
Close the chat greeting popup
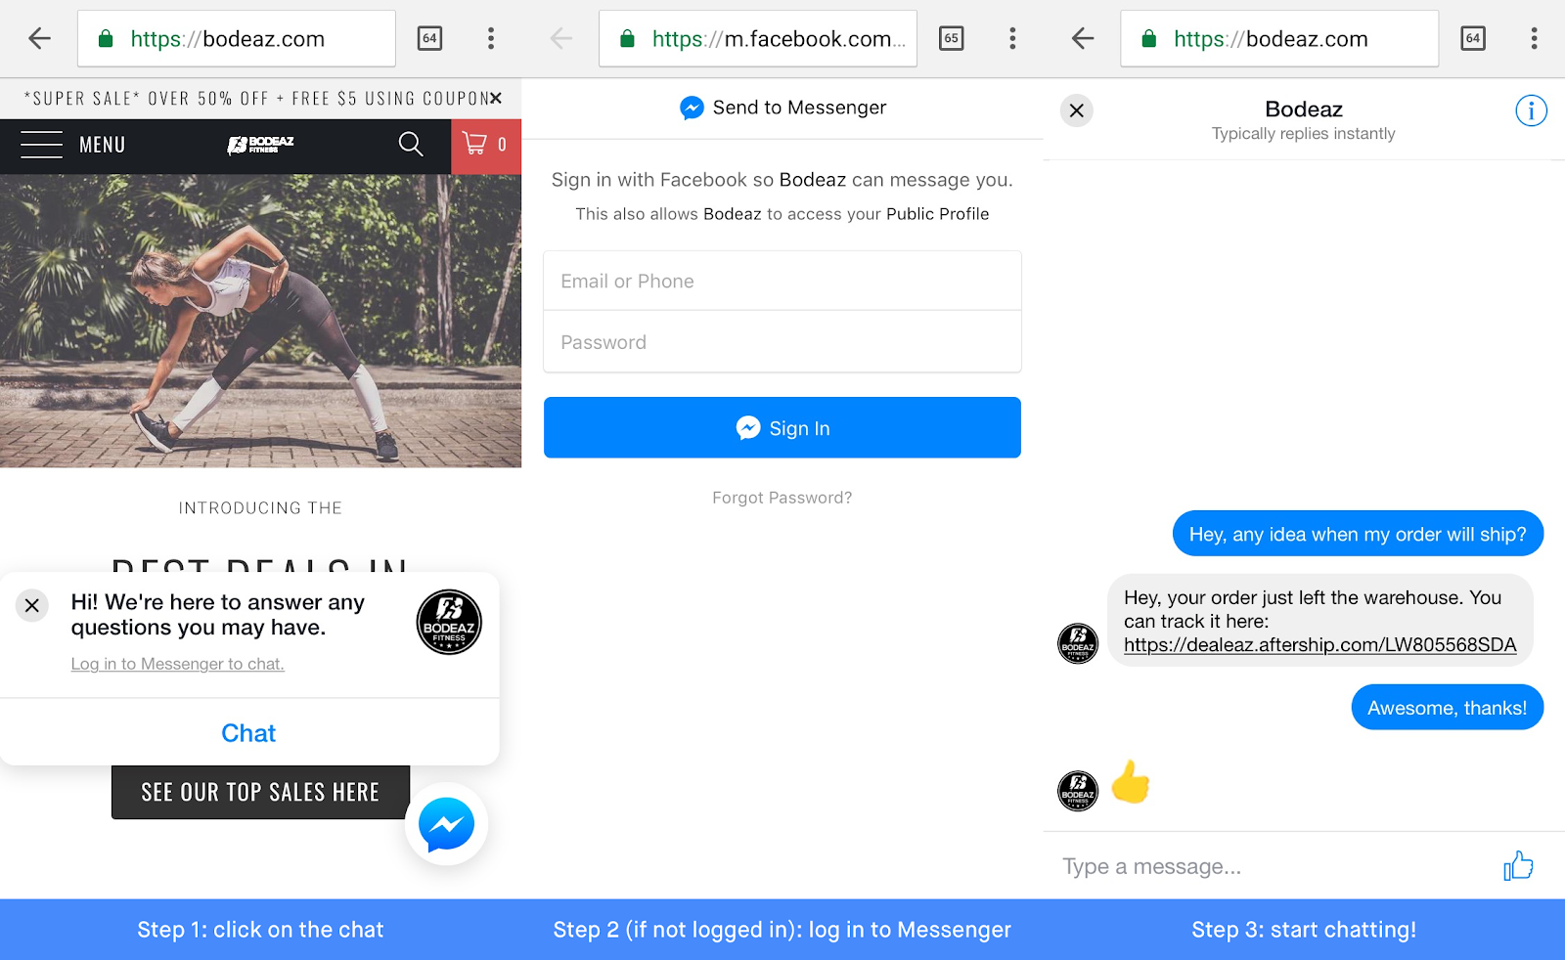[x=32, y=605]
